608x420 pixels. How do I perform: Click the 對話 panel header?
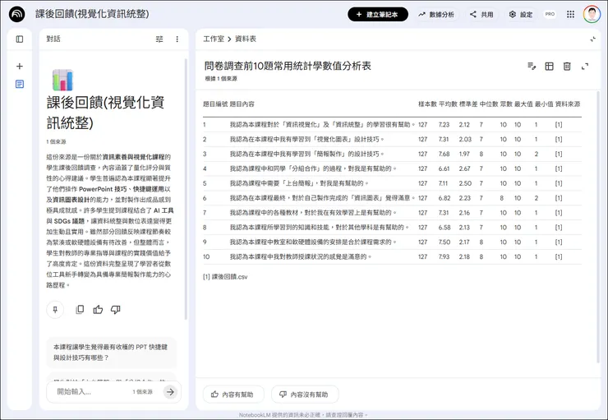(x=53, y=39)
